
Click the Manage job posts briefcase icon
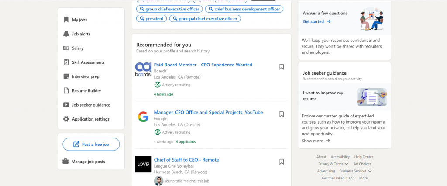pyautogui.click(x=65, y=162)
